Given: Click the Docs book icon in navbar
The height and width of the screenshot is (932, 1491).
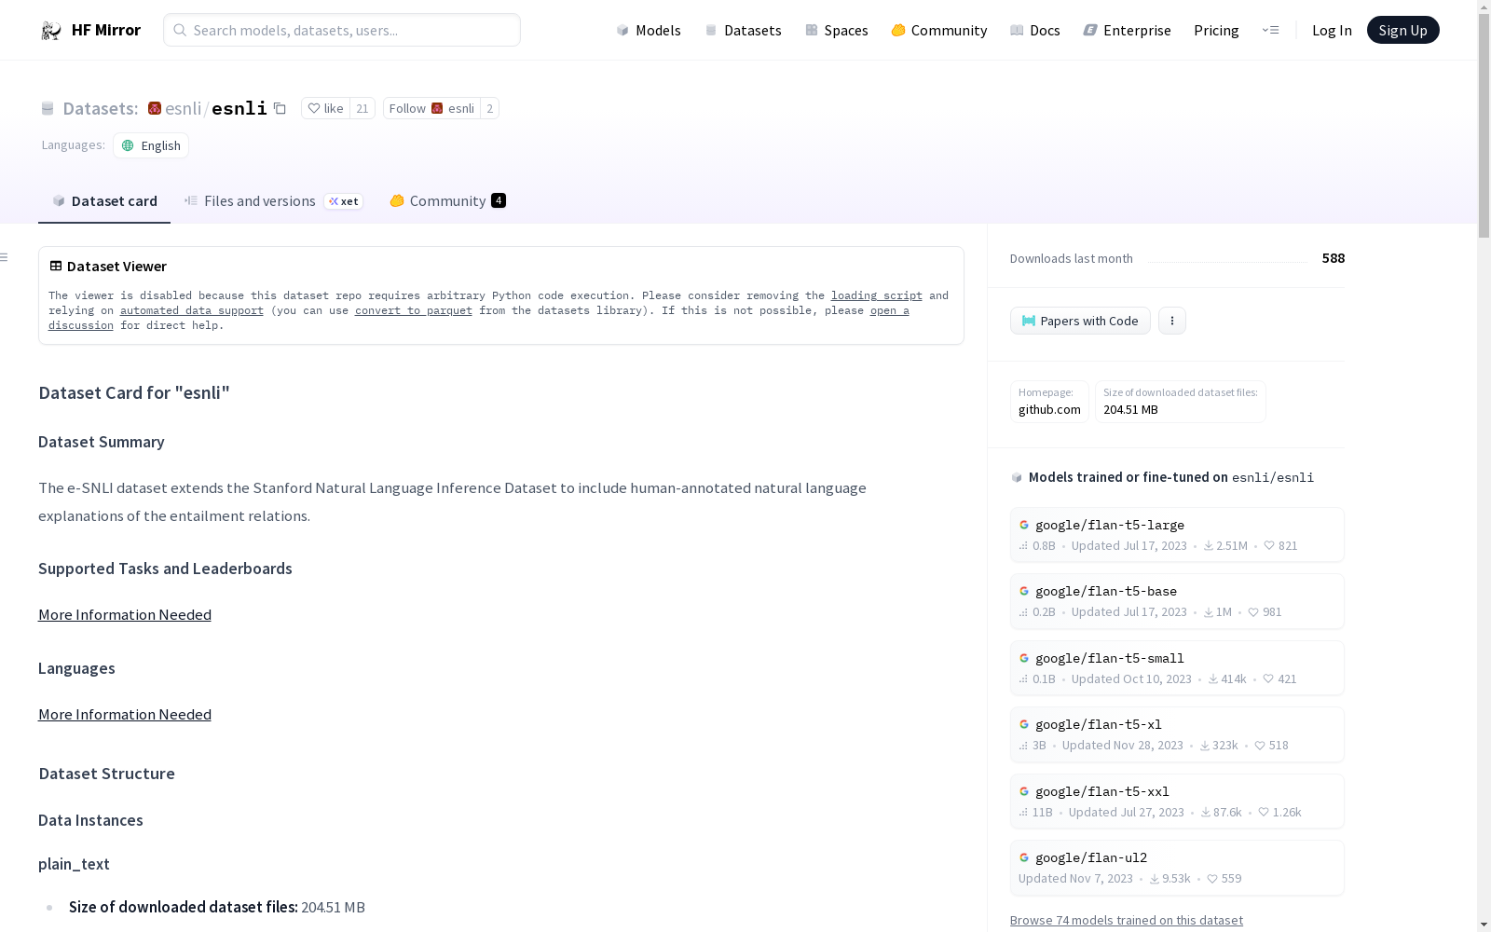Looking at the screenshot, I should 1017,30.
